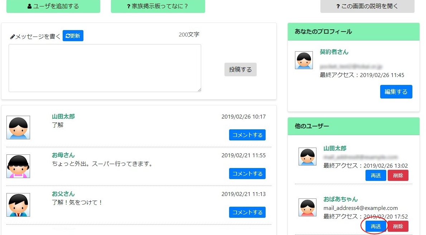Screen dimensions: 426x235
Task: Click the pencil icon next to メッセージを書く
Action: tap(13, 35)
